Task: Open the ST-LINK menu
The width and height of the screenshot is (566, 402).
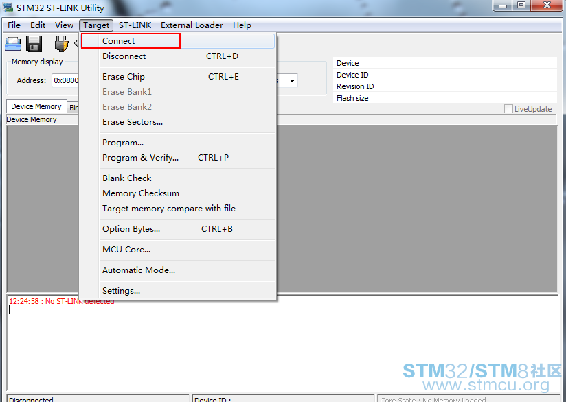Action: pyautogui.click(x=135, y=25)
